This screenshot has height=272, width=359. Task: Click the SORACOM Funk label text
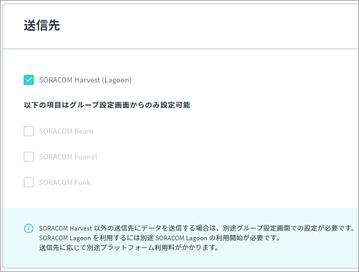pyautogui.click(x=65, y=182)
